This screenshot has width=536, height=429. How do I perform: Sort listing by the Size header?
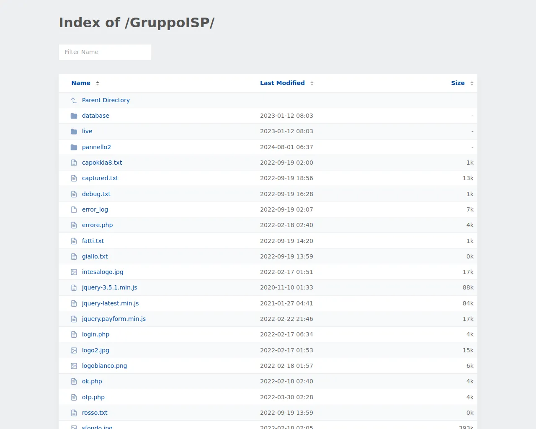[458, 83]
